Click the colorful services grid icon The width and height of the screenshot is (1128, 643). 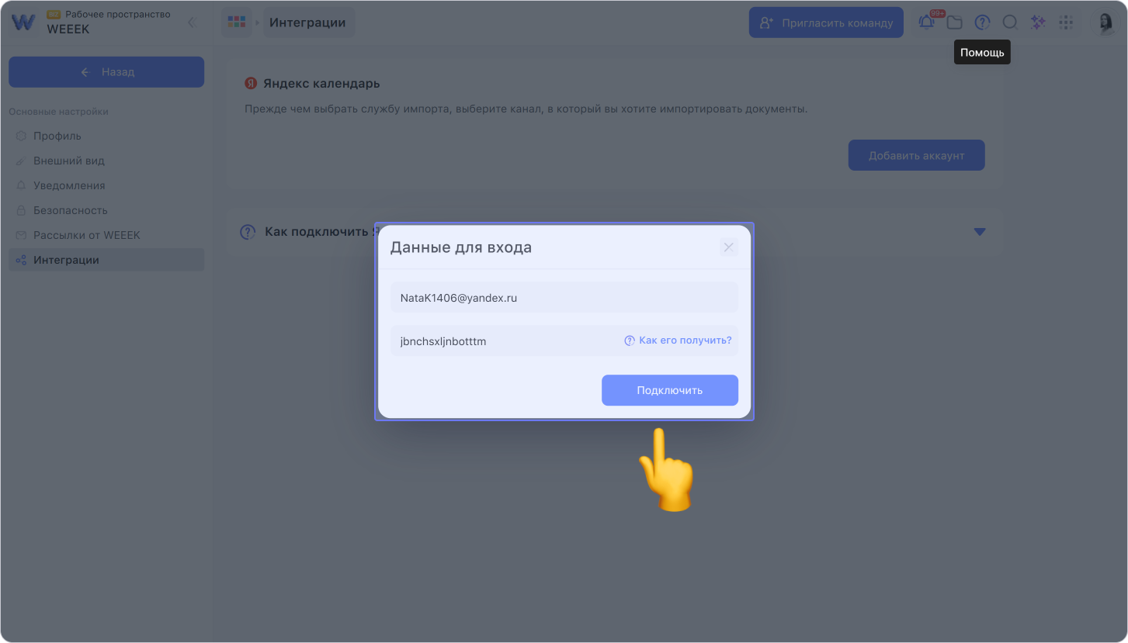(x=237, y=22)
